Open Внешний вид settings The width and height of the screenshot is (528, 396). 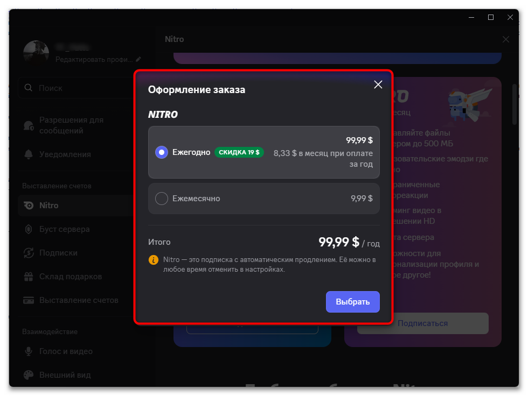[77, 375]
